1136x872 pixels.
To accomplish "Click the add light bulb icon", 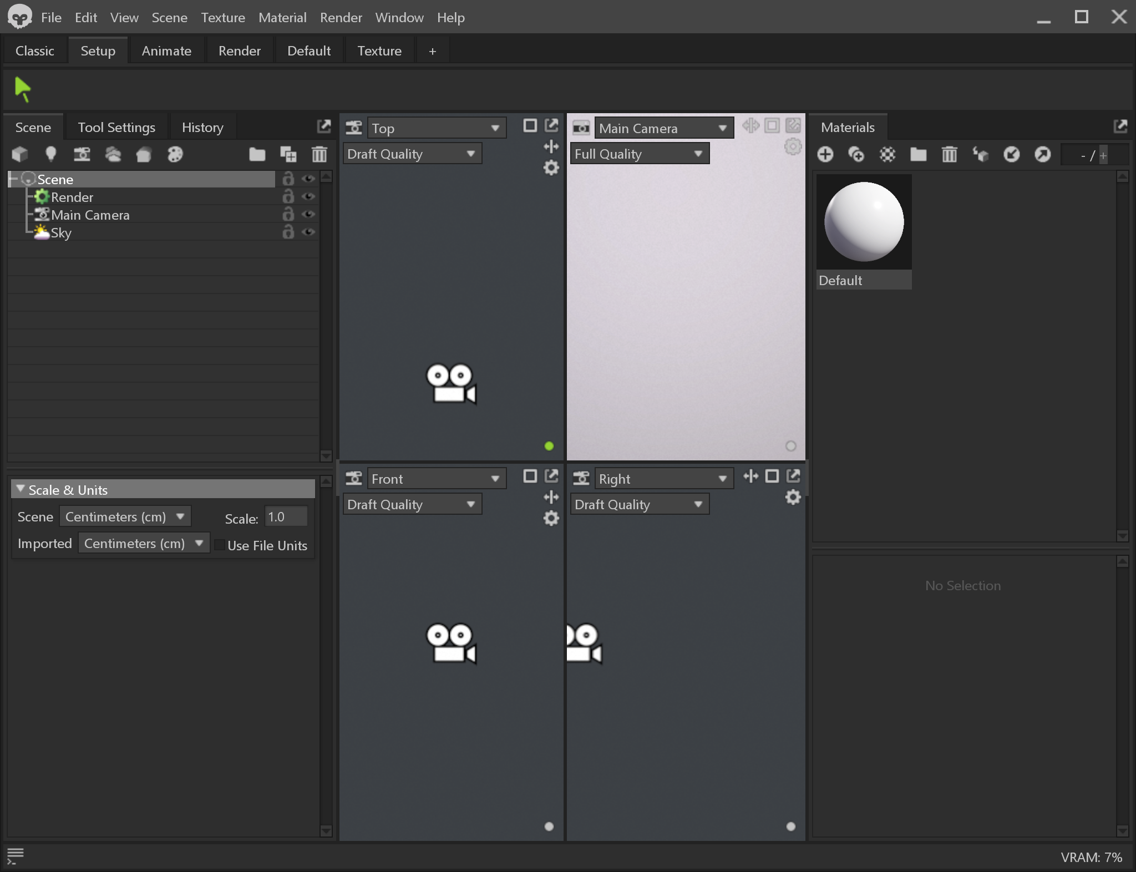I will 50,154.
